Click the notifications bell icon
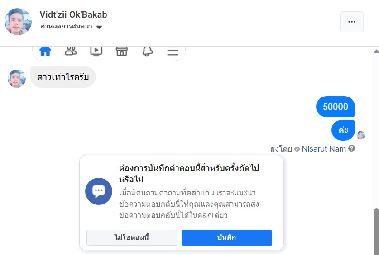The image size is (379, 255). coord(147,51)
